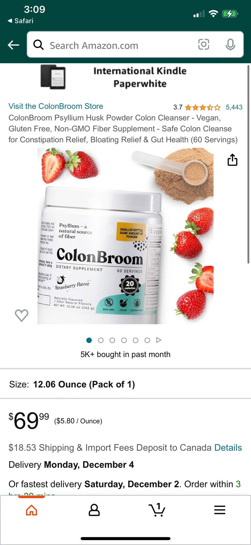Open shipping fees Details link
The height and width of the screenshot is (545, 251).
(x=228, y=448)
